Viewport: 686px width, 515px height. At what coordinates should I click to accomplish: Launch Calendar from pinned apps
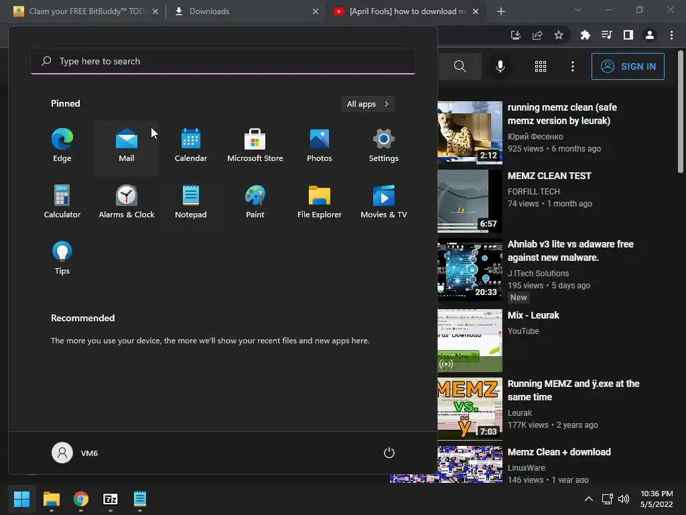point(191,146)
